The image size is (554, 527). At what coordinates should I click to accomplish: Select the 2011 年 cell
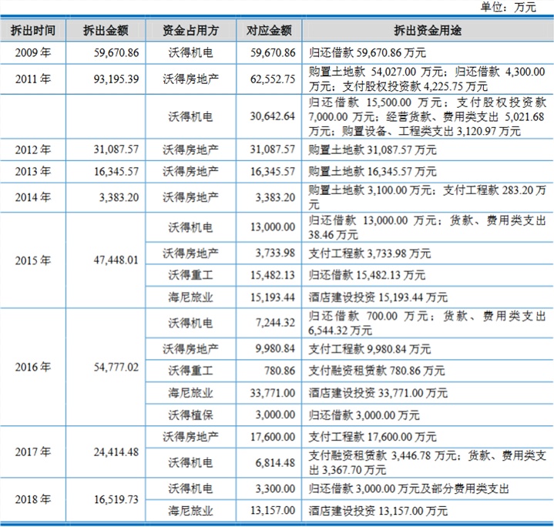click(x=33, y=79)
